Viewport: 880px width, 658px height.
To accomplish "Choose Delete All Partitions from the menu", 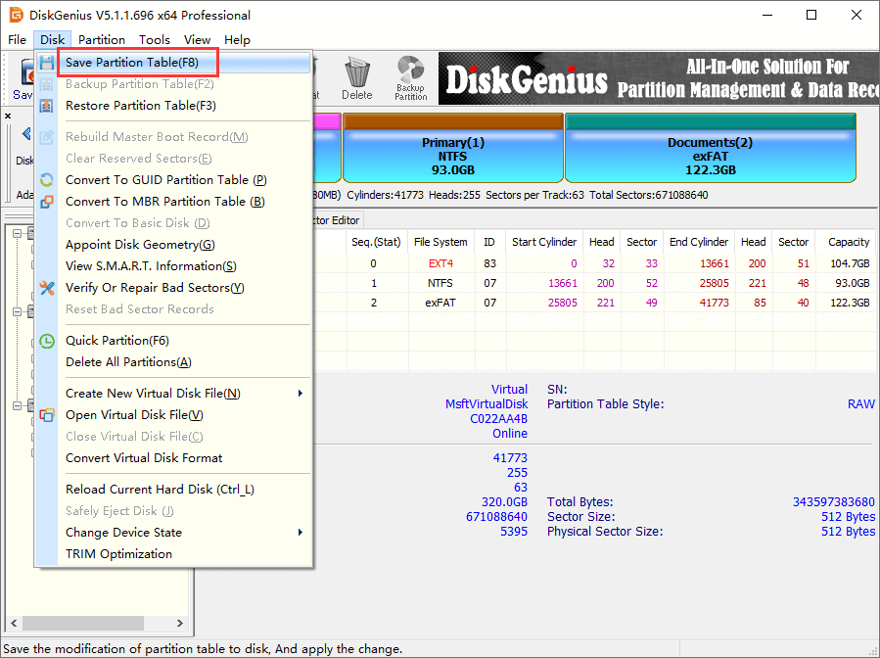I will pos(128,362).
